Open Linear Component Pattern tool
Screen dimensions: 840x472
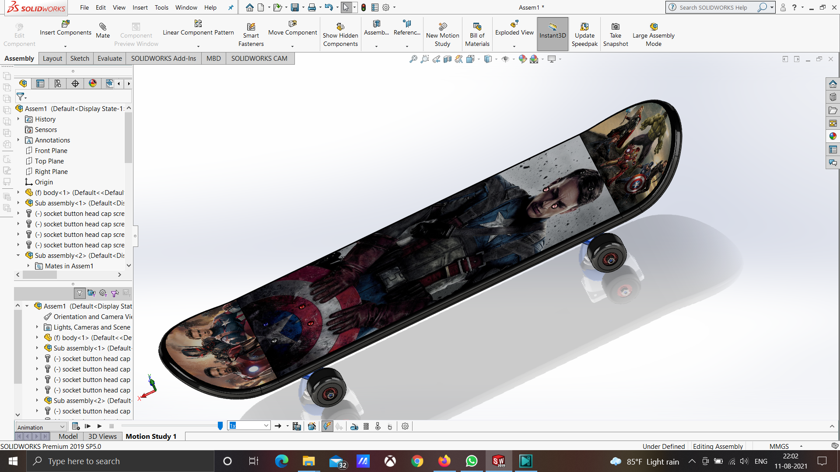coord(198,28)
